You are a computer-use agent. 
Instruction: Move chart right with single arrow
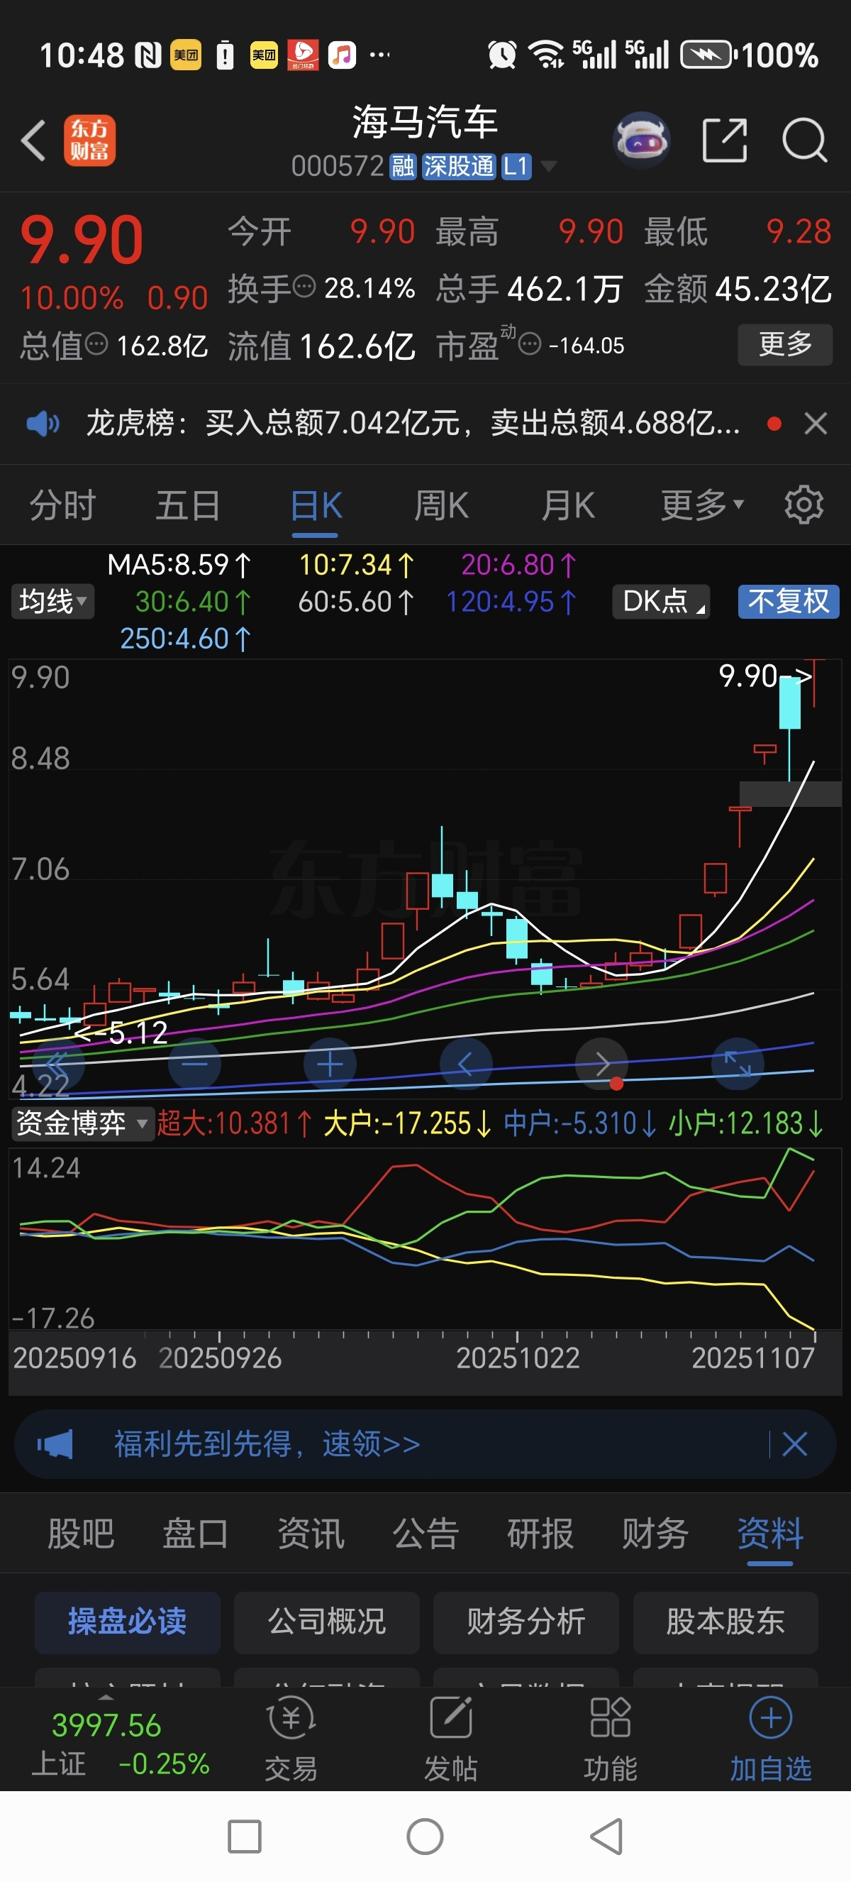click(x=602, y=1064)
